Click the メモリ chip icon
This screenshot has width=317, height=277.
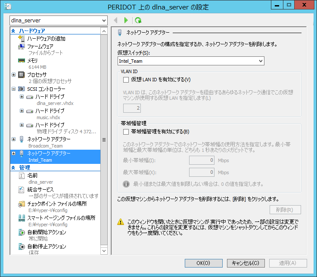tap(22, 60)
